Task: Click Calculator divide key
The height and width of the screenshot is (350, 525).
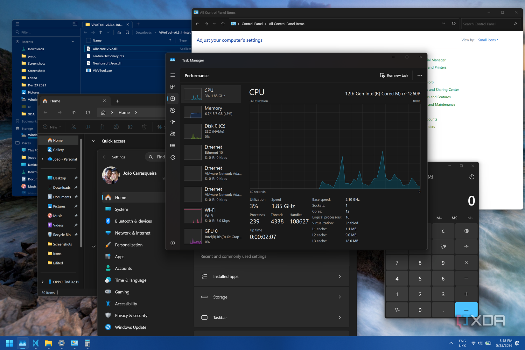Action: [466, 247]
